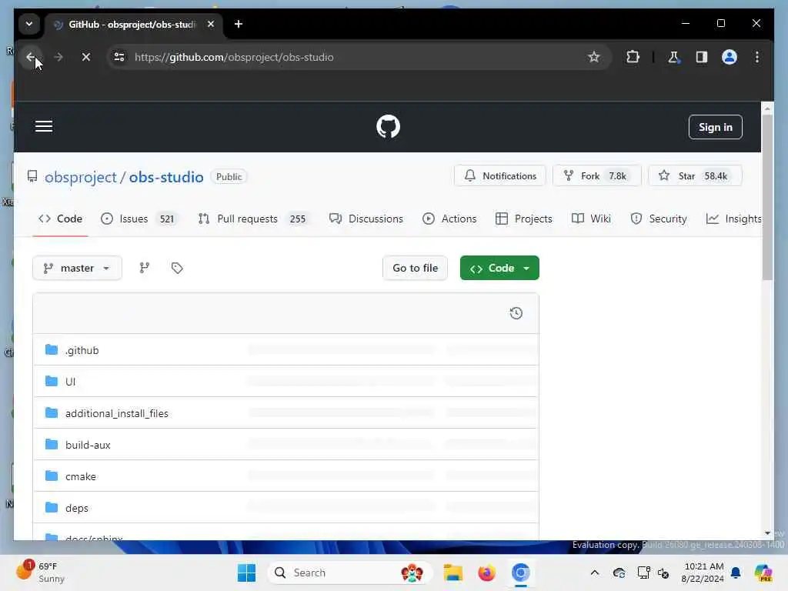The height and width of the screenshot is (591, 788).
Task: Open Chrome Labs flask icon
Action: click(674, 57)
